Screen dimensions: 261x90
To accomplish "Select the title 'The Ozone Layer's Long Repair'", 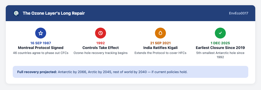I will click(x=54, y=13).
